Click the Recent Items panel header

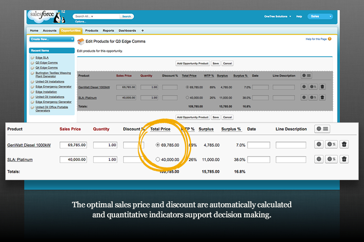click(52, 50)
